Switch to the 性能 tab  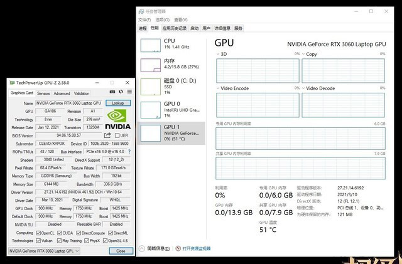click(155, 28)
